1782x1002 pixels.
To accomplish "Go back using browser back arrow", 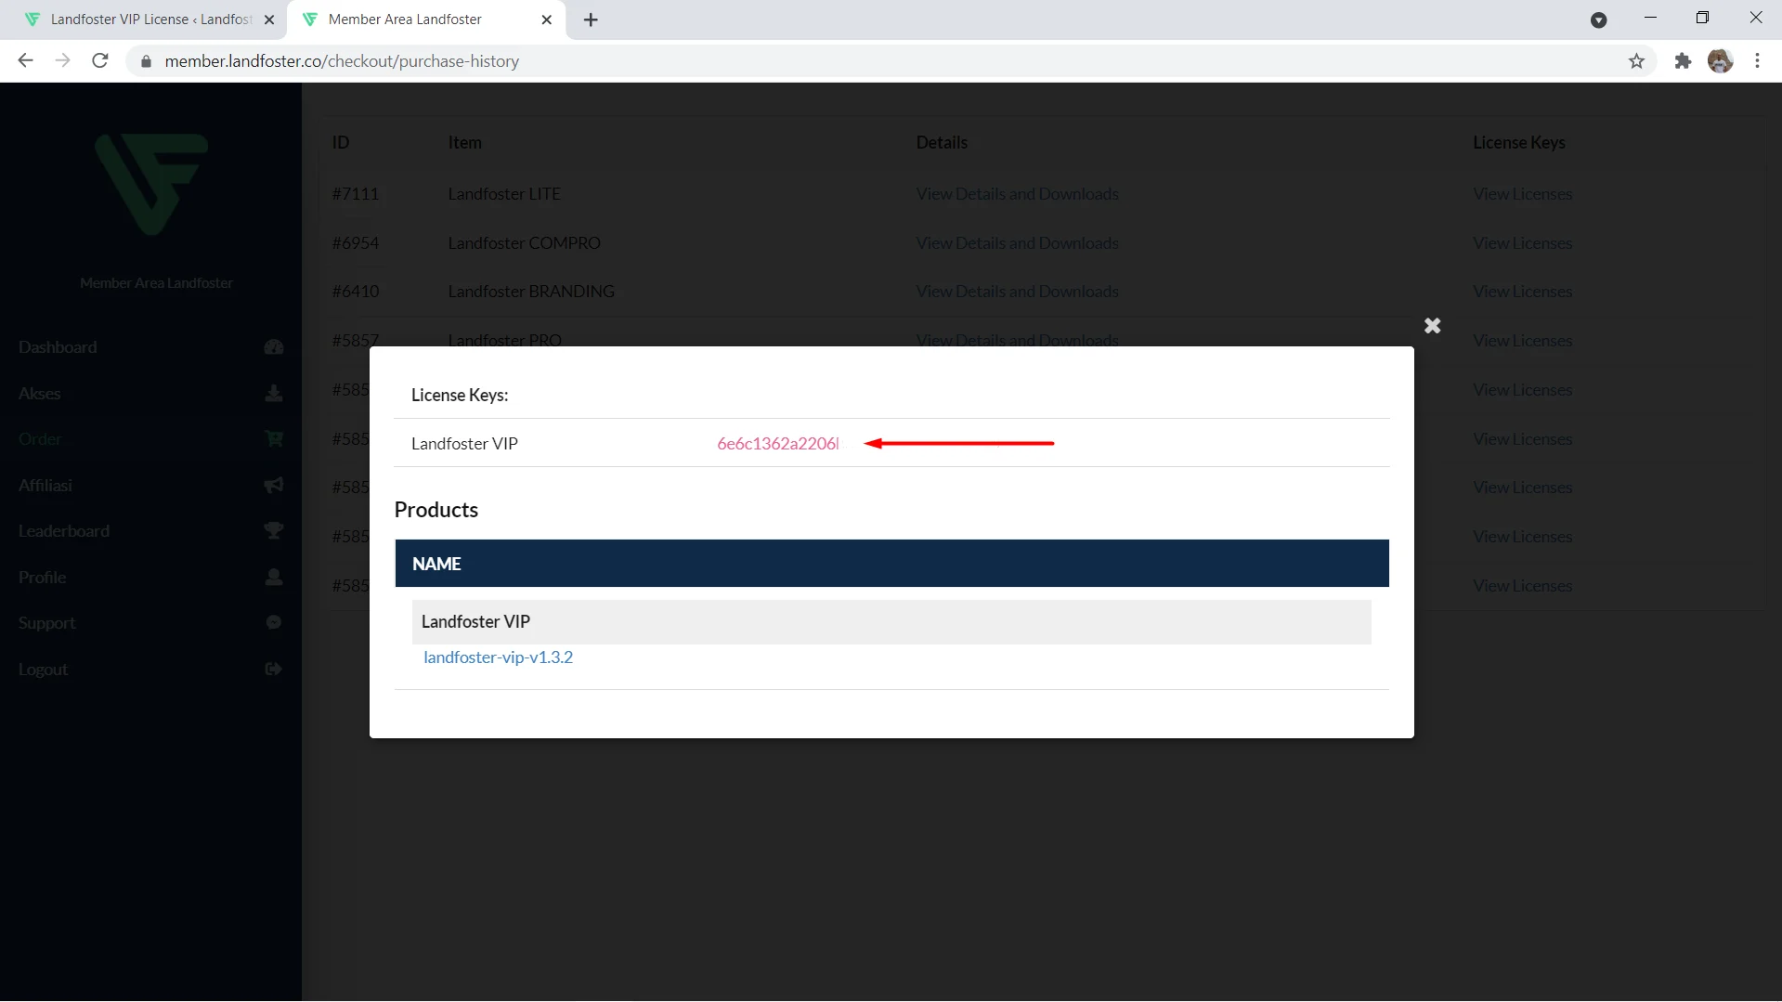I will (x=25, y=61).
